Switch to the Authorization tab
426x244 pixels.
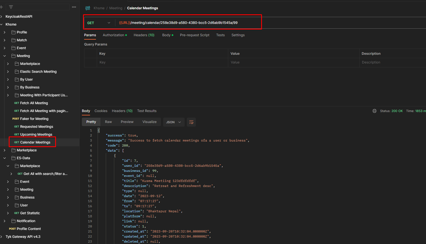point(113,35)
